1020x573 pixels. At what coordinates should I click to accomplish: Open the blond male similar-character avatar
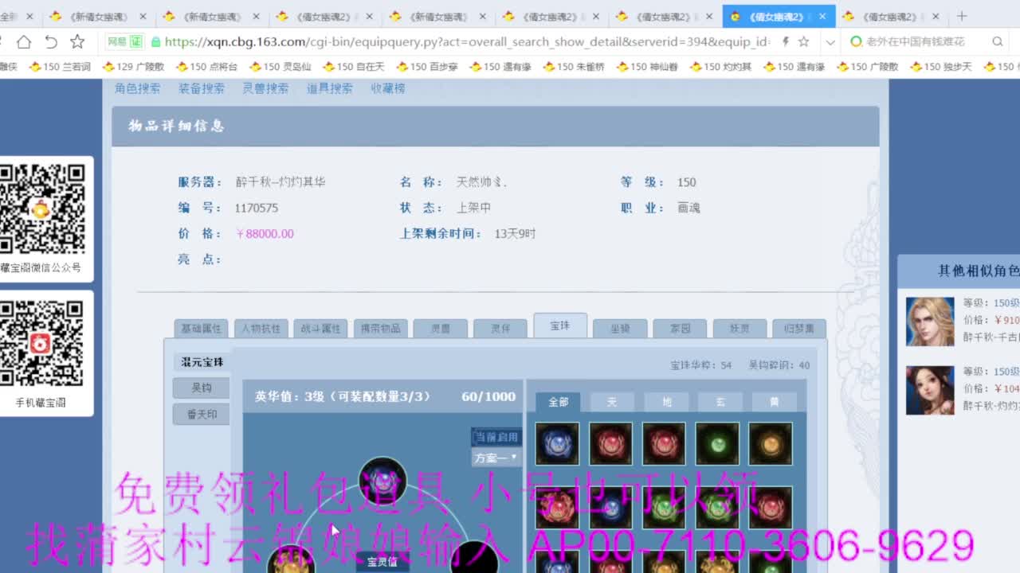(930, 322)
